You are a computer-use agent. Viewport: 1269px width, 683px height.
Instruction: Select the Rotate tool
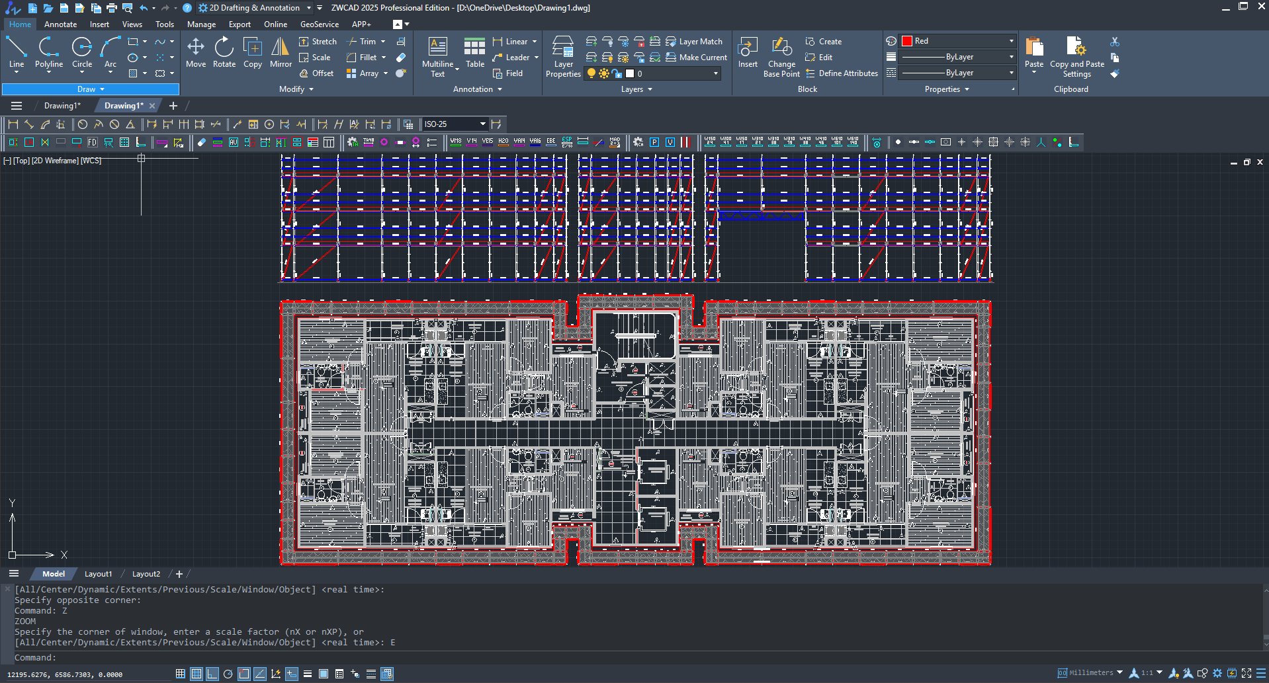coord(224,53)
